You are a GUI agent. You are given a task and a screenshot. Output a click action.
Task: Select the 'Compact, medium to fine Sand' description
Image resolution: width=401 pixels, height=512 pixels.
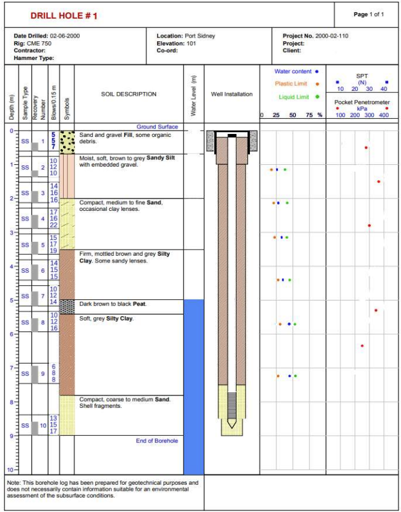click(x=121, y=206)
